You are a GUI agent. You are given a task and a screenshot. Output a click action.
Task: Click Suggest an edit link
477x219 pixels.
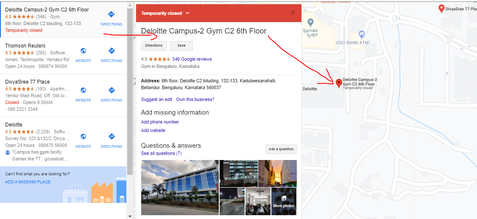click(x=156, y=99)
